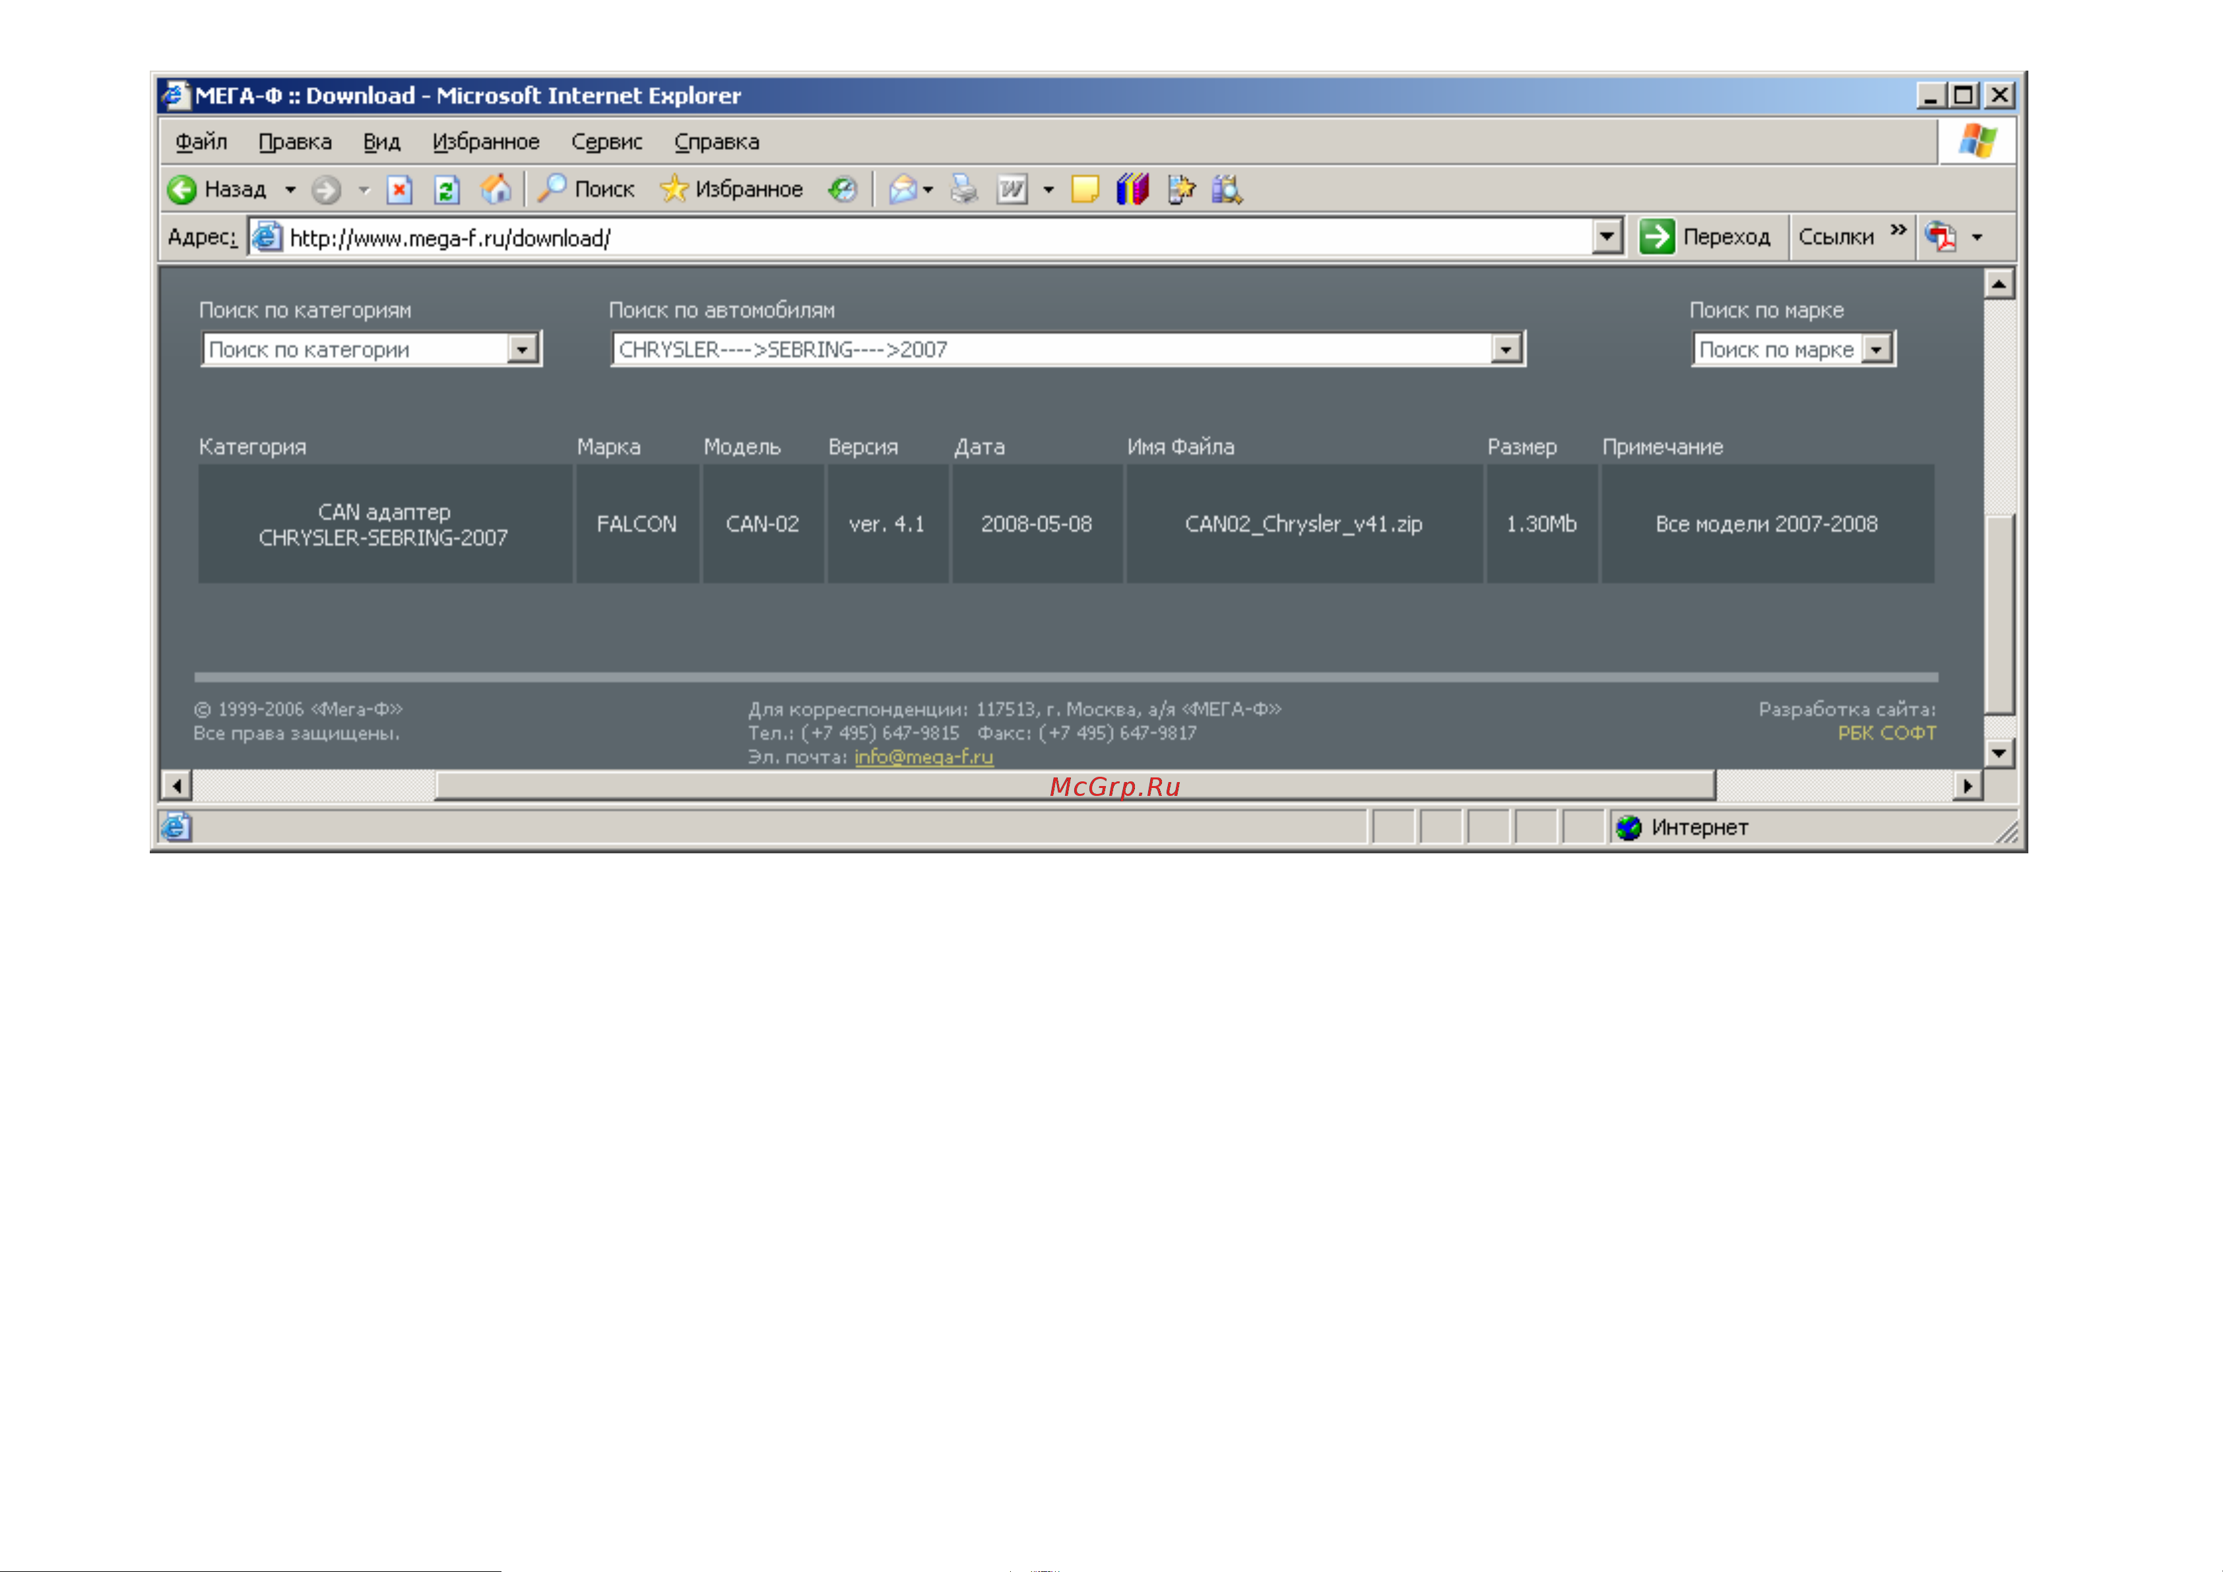The height and width of the screenshot is (1572, 2223).
Task: Click the Windows flag logo
Action: (1977, 141)
